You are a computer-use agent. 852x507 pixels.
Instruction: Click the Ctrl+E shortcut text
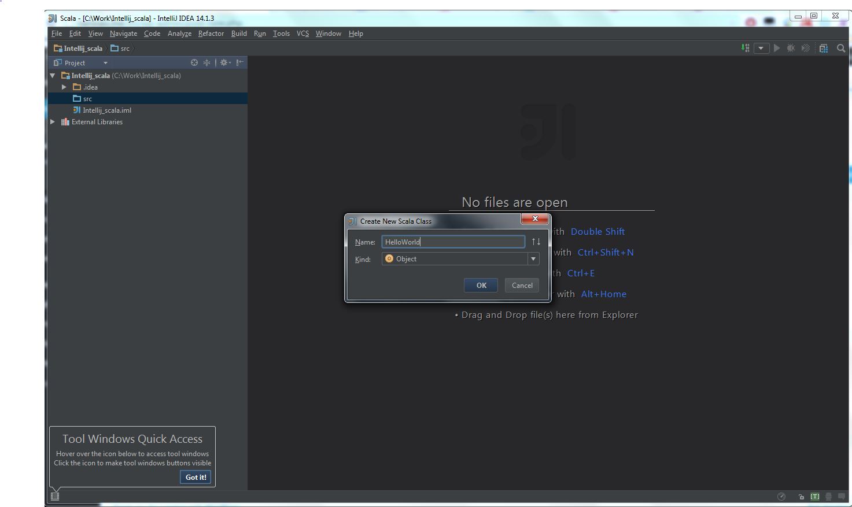pyautogui.click(x=581, y=273)
